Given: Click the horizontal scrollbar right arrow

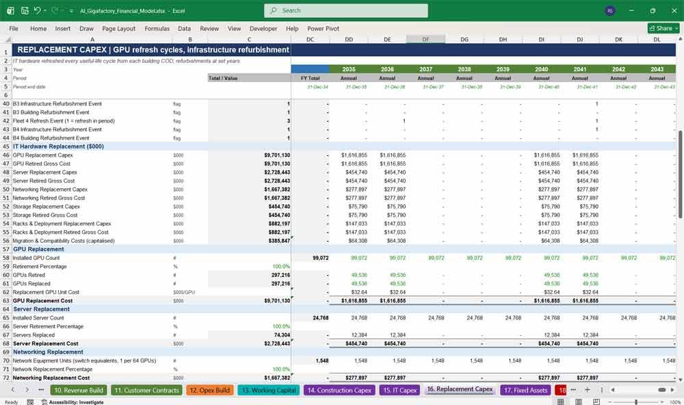Looking at the screenshot, I should [x=672, y=390].
